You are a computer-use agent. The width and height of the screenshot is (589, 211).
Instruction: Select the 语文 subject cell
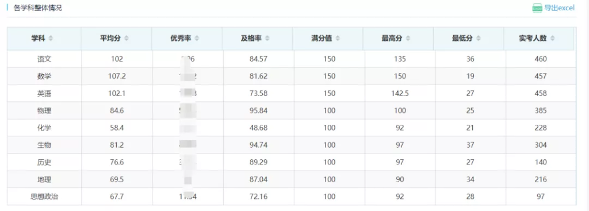[44, 59]
